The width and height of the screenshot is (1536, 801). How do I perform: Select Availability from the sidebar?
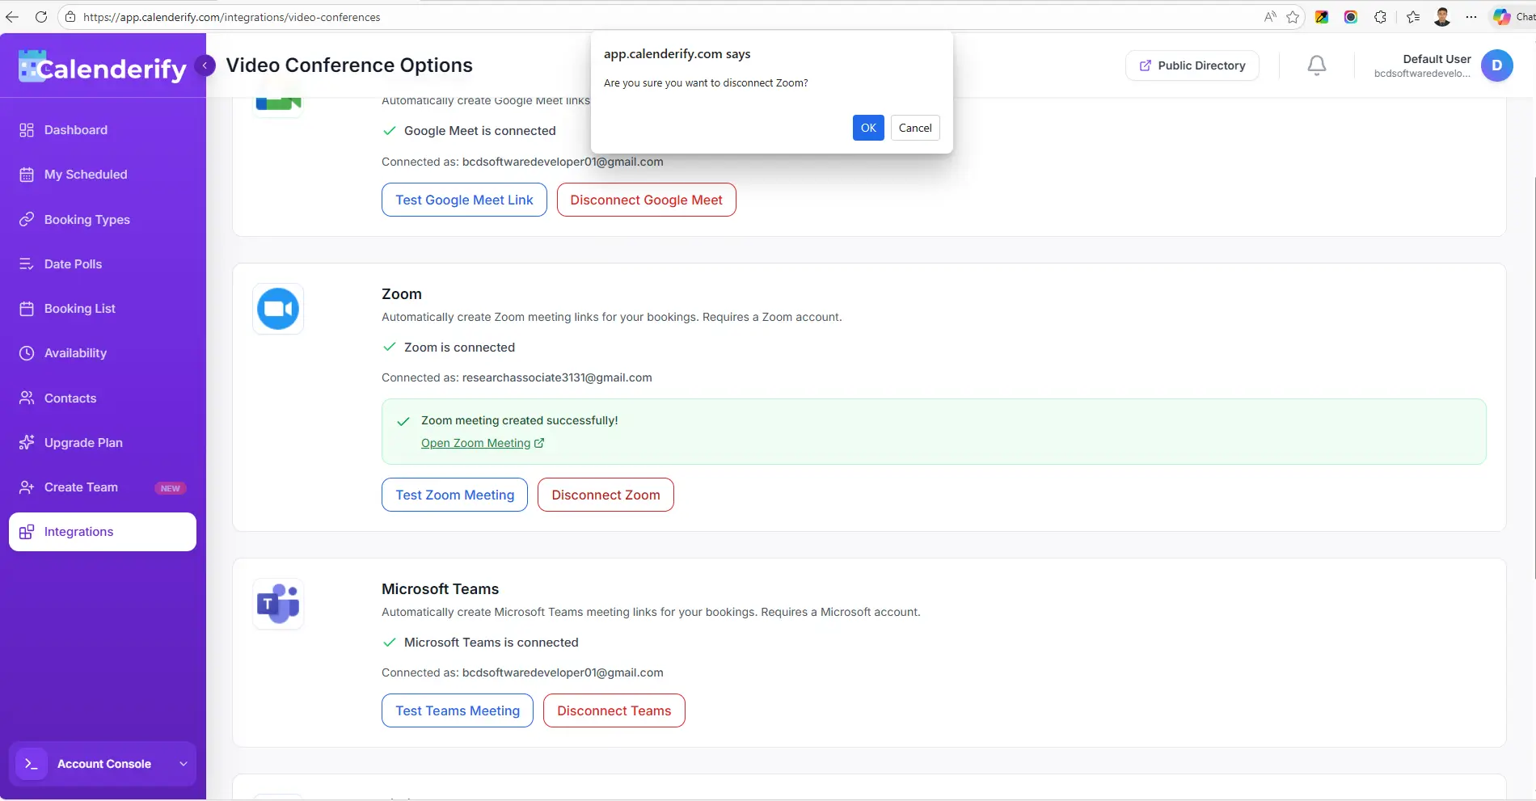(75, 353)
